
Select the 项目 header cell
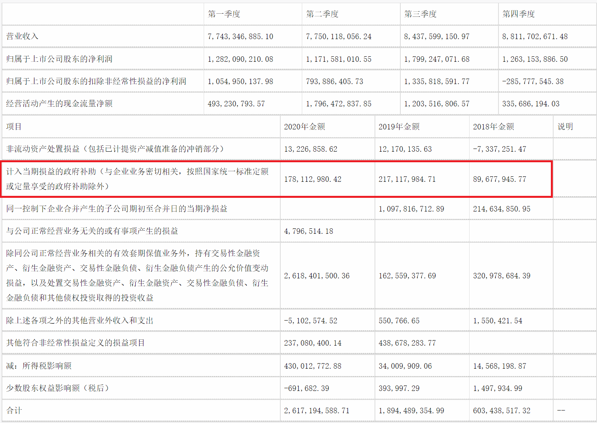pyautogui.click(x=14, y=127)
